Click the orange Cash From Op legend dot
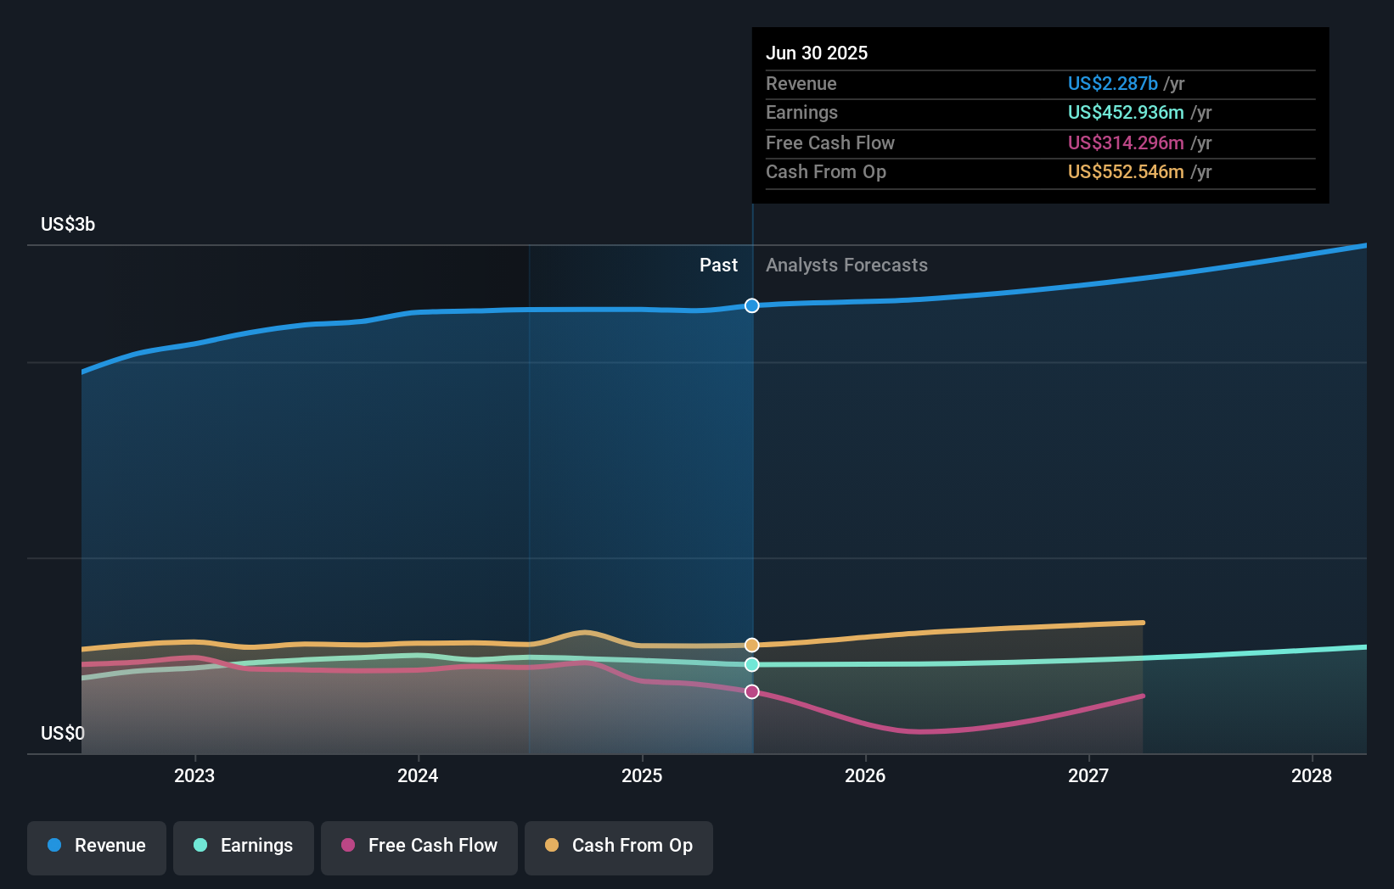The image size is (1394, 889). [551, 846]
